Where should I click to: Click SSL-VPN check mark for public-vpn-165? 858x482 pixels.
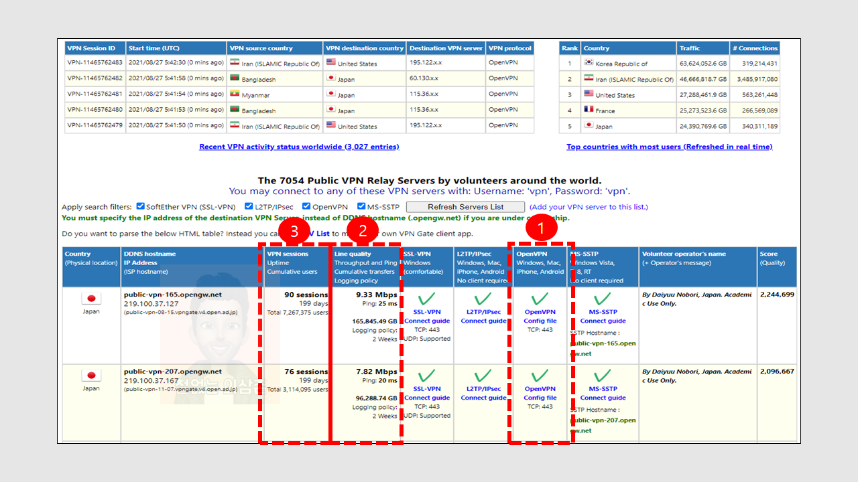click(427, 299)
